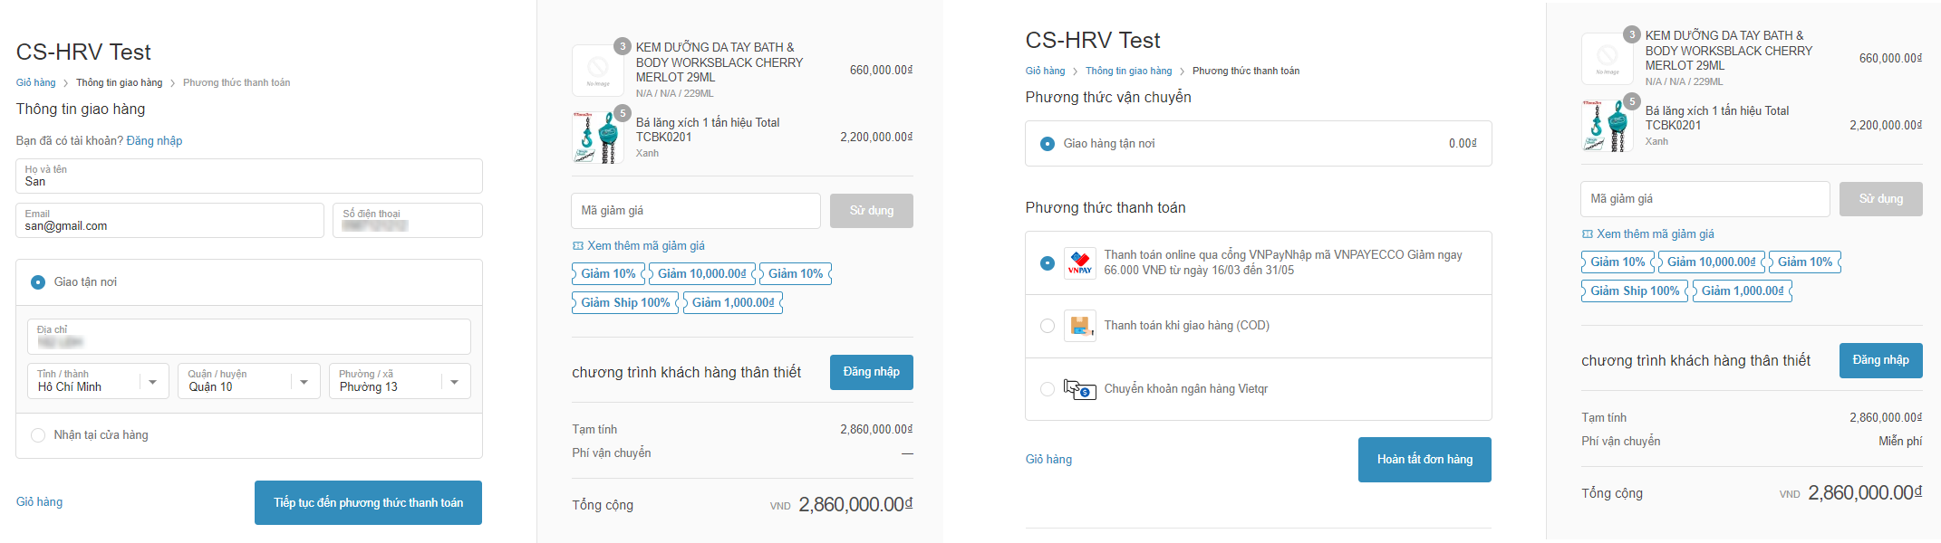This screenshot has width=1941, height=543.
Task: Click the 'Giảm Ship 100%' coupon tag on left
Action: [624, 302]
